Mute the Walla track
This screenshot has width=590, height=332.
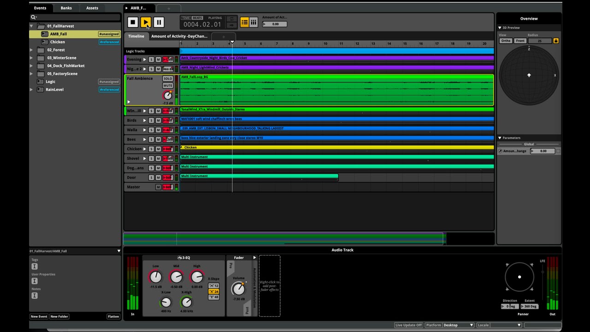tap(158, 130)
